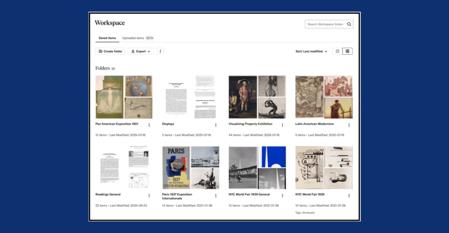Open the Paris 1937 poster thumbnail
The image size is (449, 233).
pyautogui.click(x=176, y=168)
